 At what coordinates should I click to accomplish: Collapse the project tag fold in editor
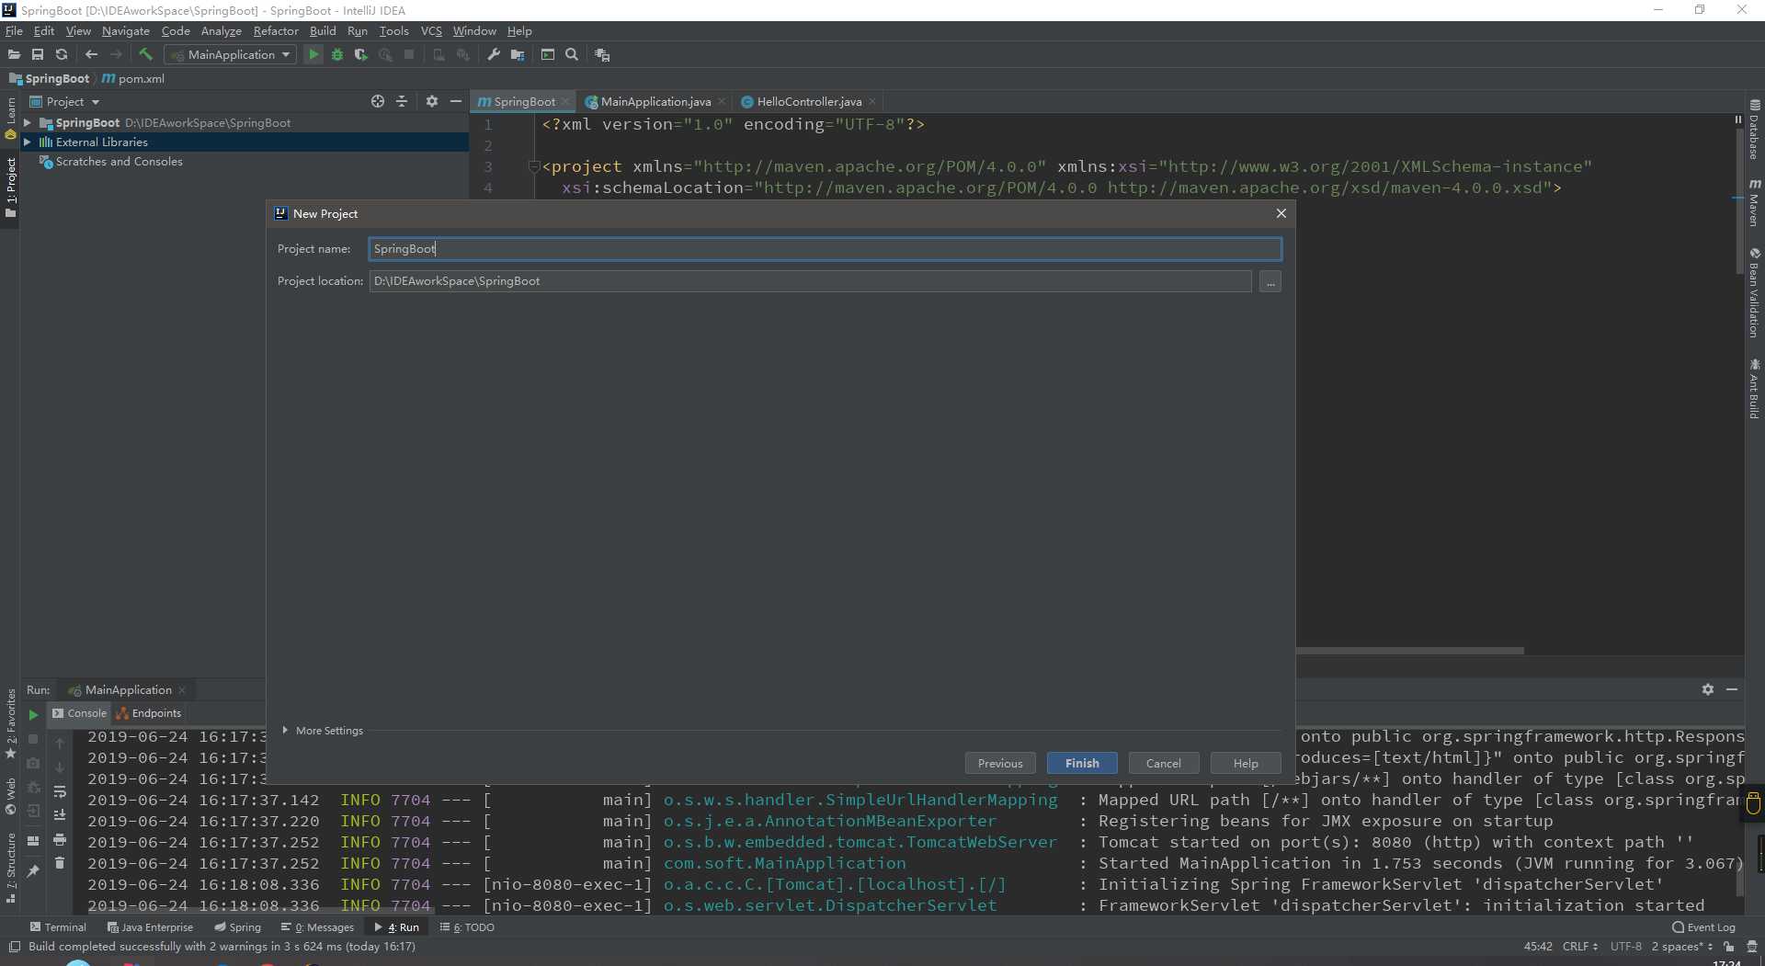533,166
